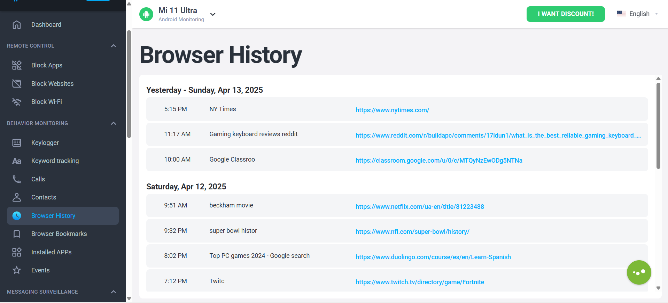Open the nfl.com super-bowl history link
Viewport: 668px width, 303px height.
pos(412,232)
